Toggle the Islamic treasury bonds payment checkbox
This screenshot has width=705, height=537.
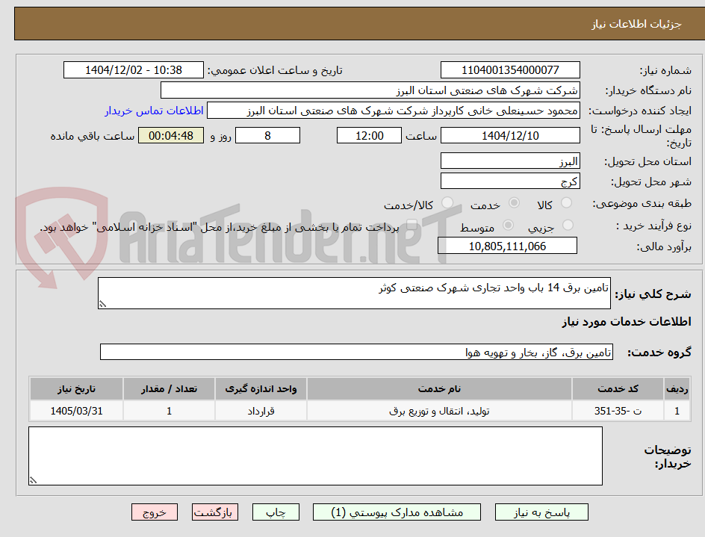click(411, 225)
